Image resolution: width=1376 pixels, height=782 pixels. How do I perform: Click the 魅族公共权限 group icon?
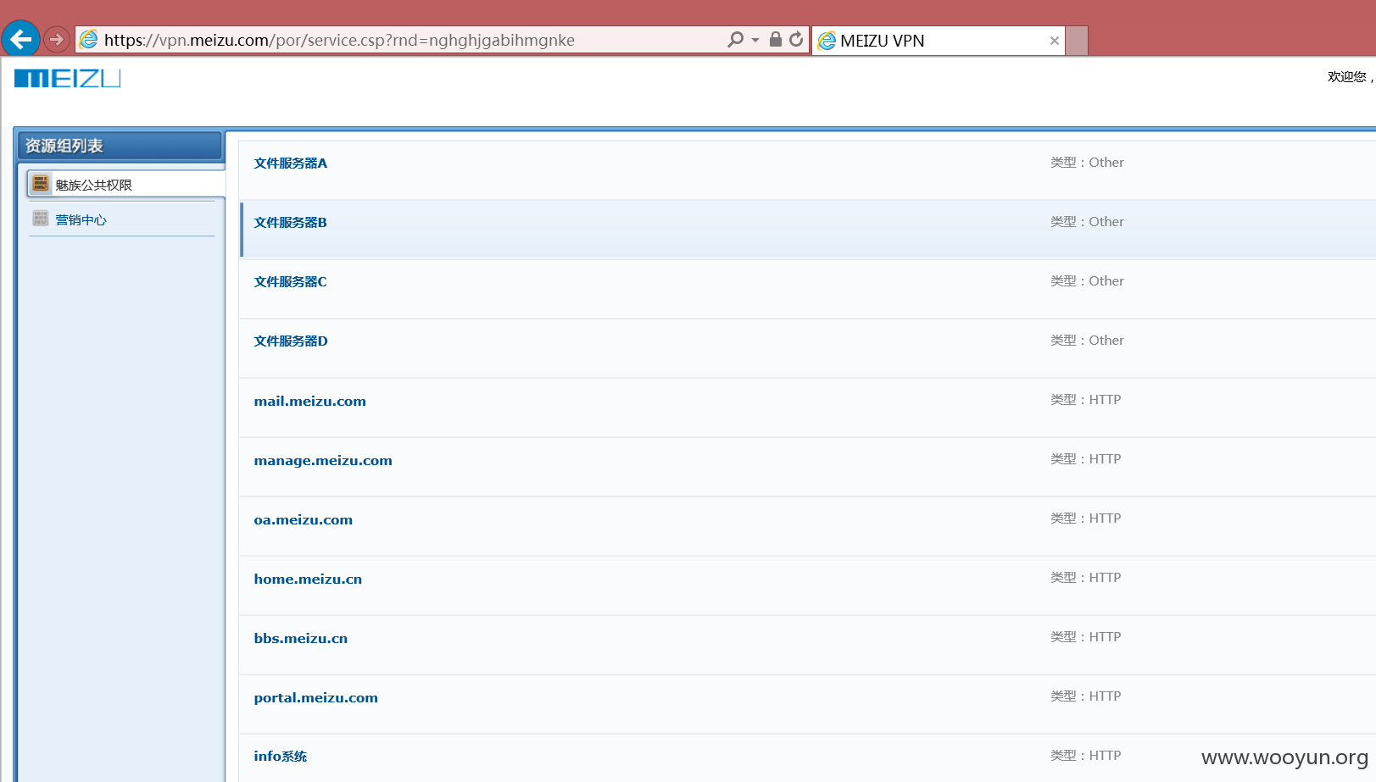coord(41,183)
